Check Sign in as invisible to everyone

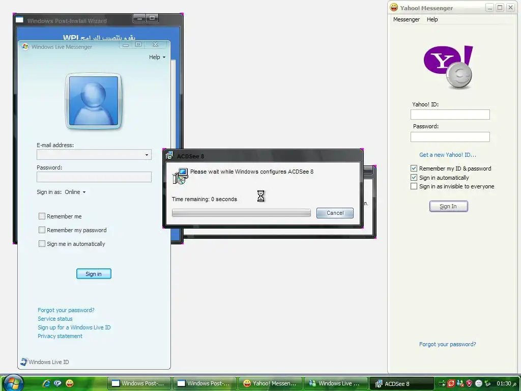[x=414, y=186]
